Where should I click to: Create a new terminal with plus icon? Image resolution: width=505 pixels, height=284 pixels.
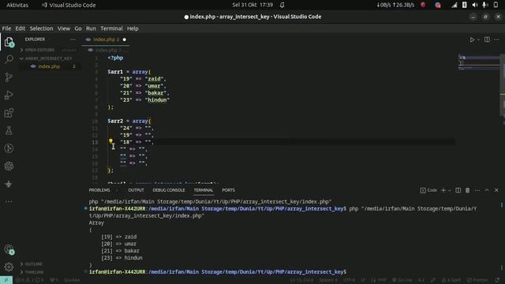(443, 190)
